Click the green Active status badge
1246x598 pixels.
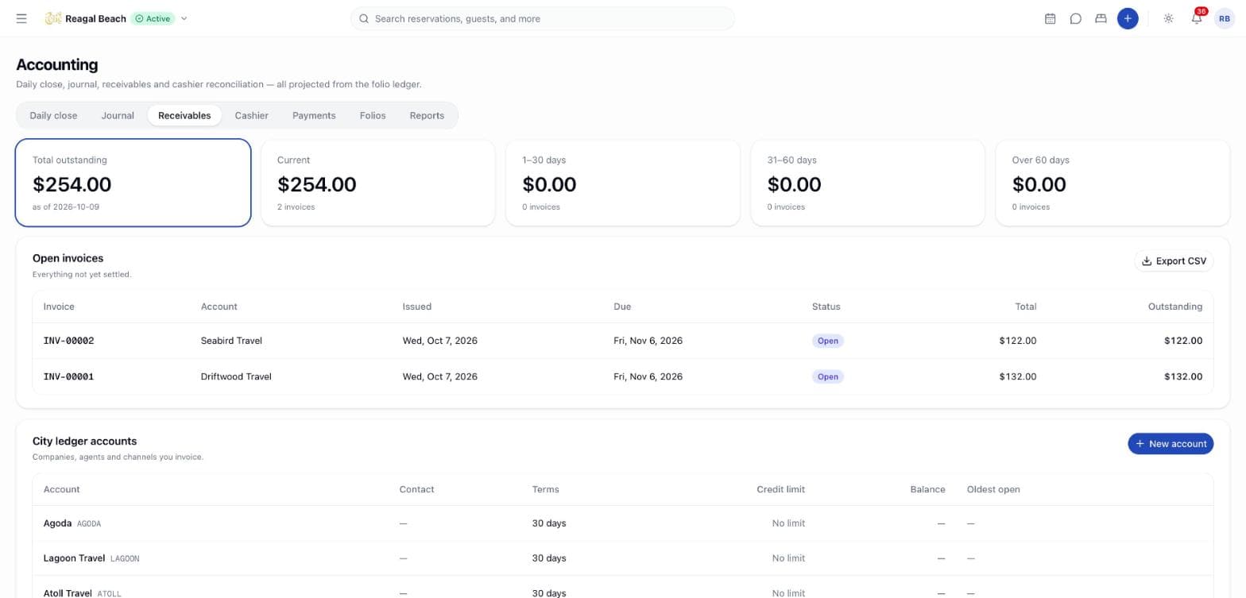point(153,18)
